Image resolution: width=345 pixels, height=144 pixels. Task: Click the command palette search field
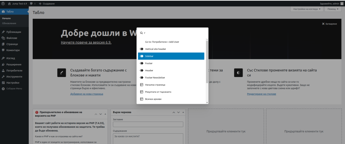pyautogui.click(x=174, y=33)
